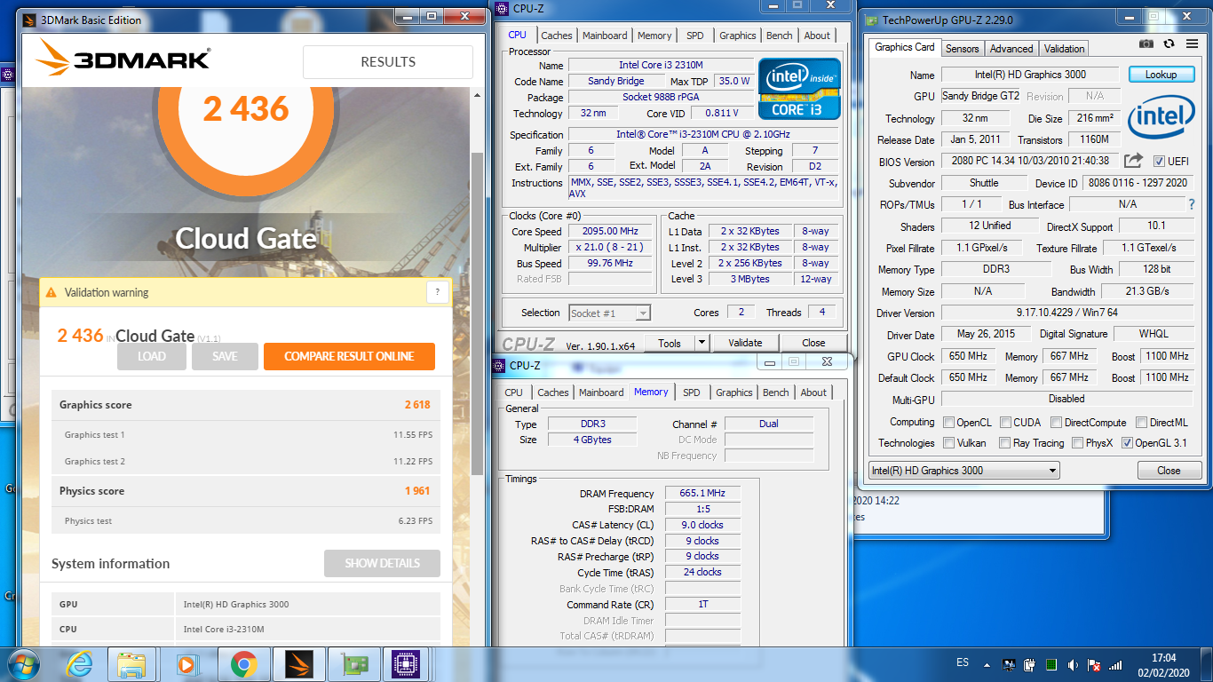Toggle the UEFI checkbox
This screenshot has width=1213, height=682.
(1159, 161)
